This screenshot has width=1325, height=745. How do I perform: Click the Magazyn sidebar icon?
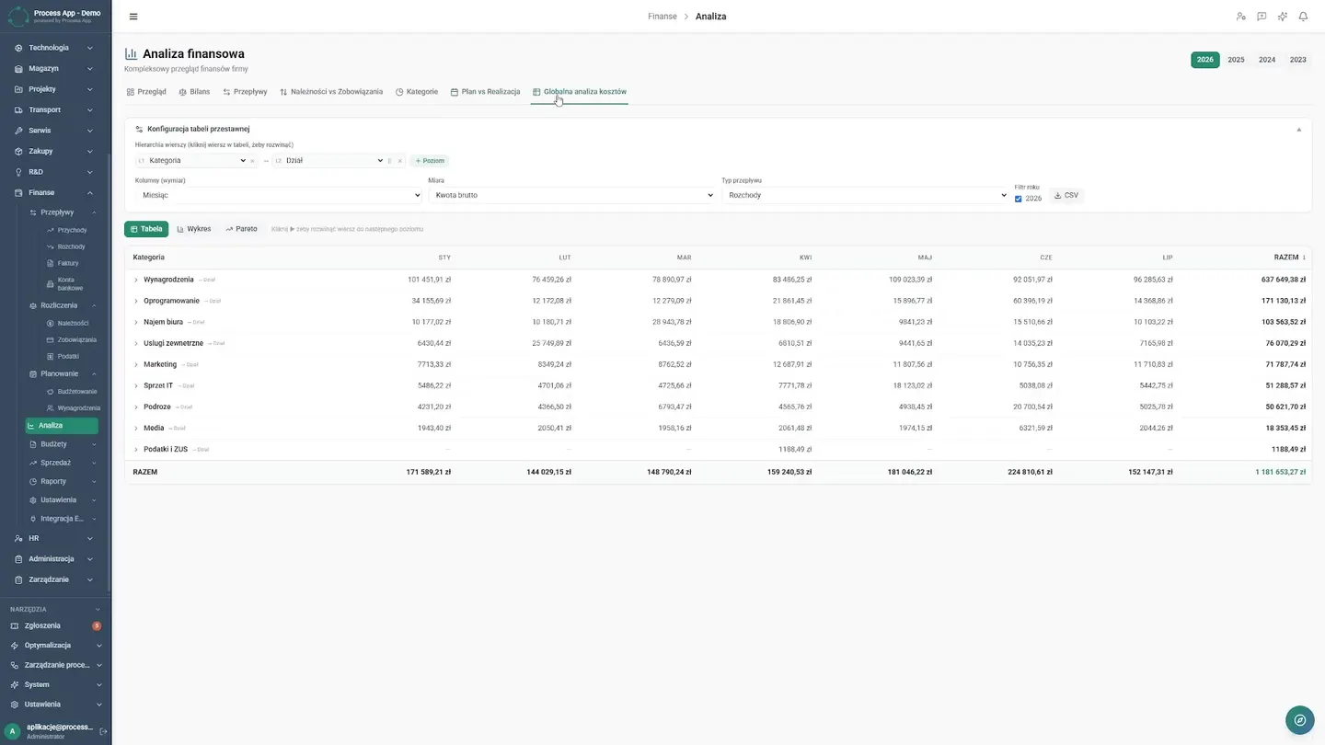19,69
